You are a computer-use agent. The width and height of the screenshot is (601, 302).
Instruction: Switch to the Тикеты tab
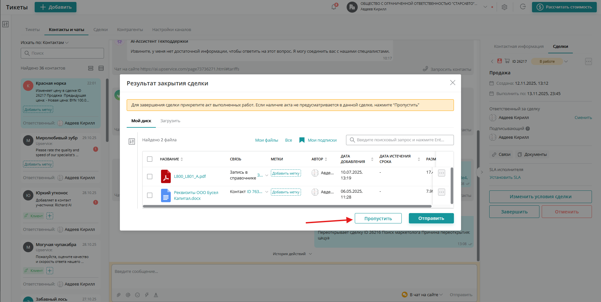click(32, 30)
